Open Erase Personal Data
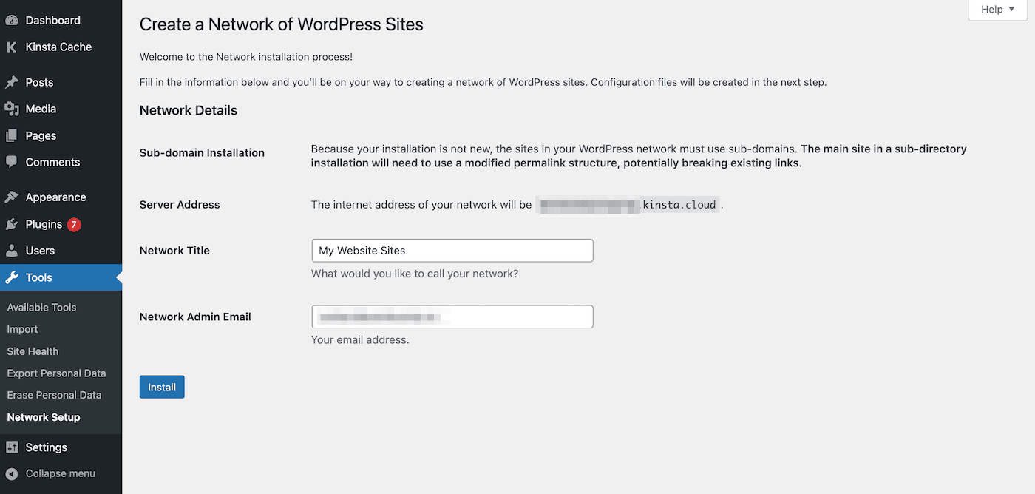Screen dimensions: 1035x494 point(54,395)
